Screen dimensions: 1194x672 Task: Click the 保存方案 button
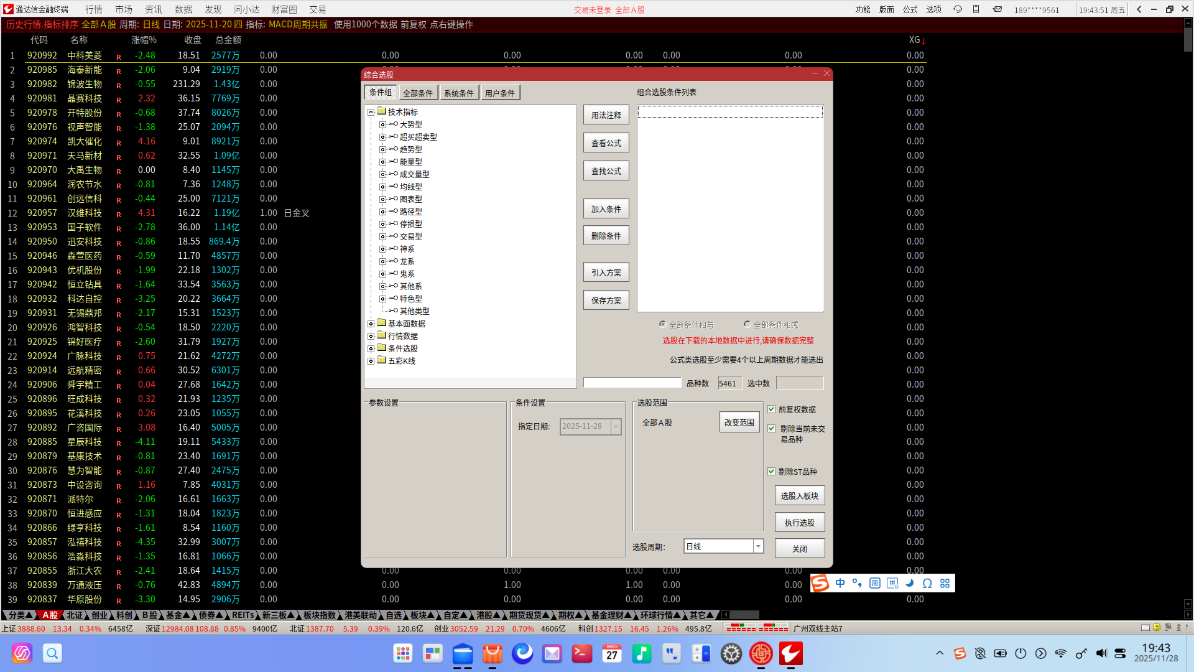(x=606, y=301)
